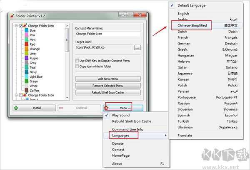Open the About menu entry
This screenshot has width=250, height=170.
135,163
